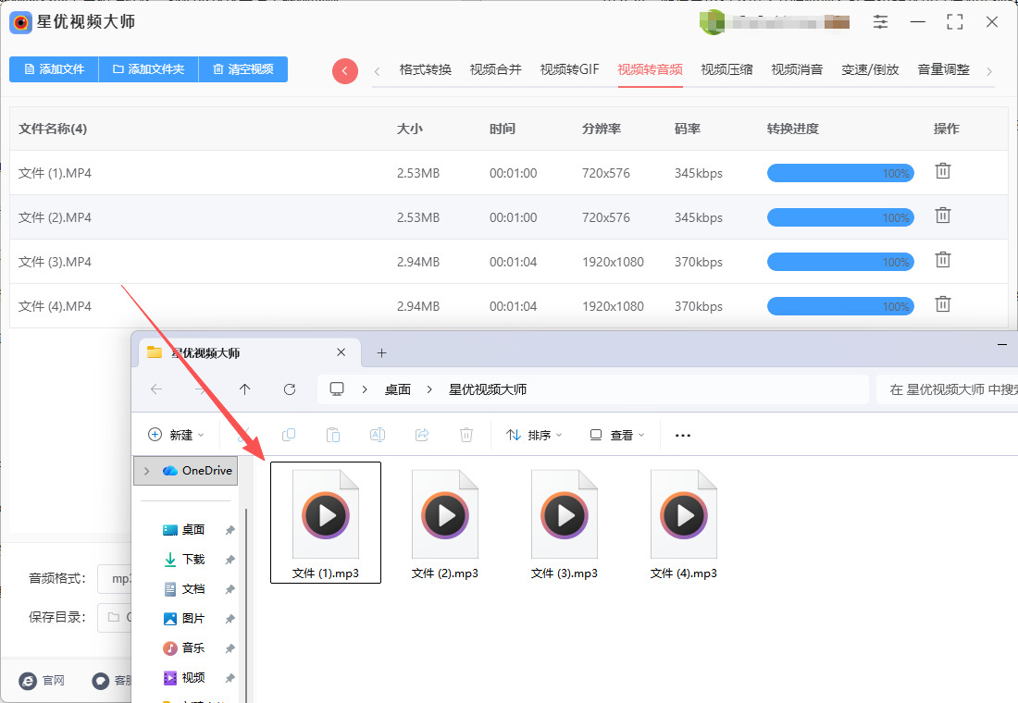This screenshot has height=703, width=1018.
Task: Delete 文件 (1).MP4 with trash icon
Action: click(x=942, y=171)
